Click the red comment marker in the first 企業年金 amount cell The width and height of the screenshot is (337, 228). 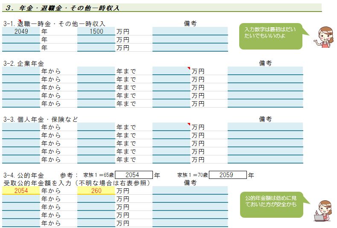coord(188,68)
